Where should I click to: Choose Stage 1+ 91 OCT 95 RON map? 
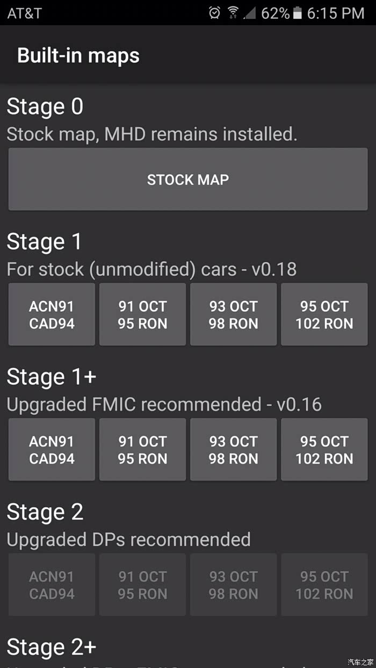click(142, 450)
